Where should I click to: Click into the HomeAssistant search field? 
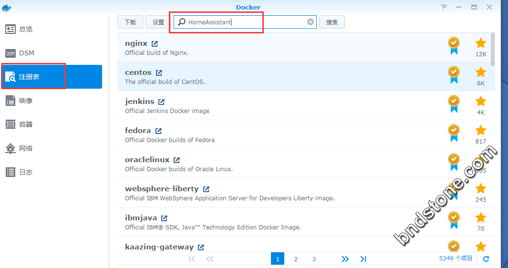pyautogui.click(x=245, y=22)
